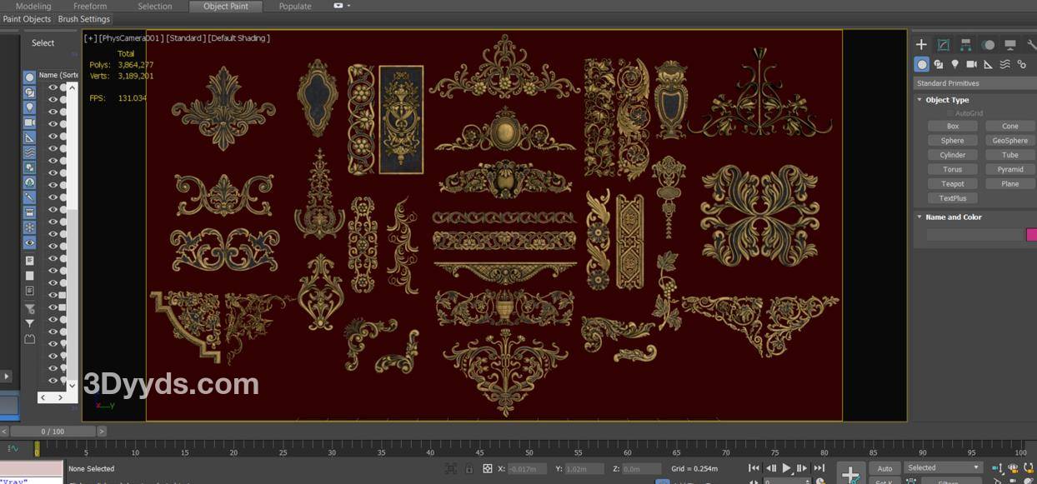Viewport: 1037px width, 484px height.
Task: Collapse the Object Type rollout
Action: pos(947,100)
